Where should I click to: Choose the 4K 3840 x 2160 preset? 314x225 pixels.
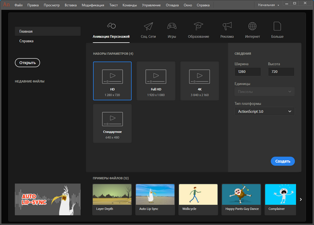[200, 80]
